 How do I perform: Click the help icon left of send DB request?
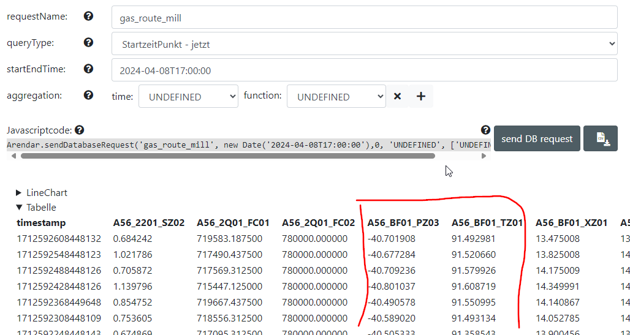485,130
